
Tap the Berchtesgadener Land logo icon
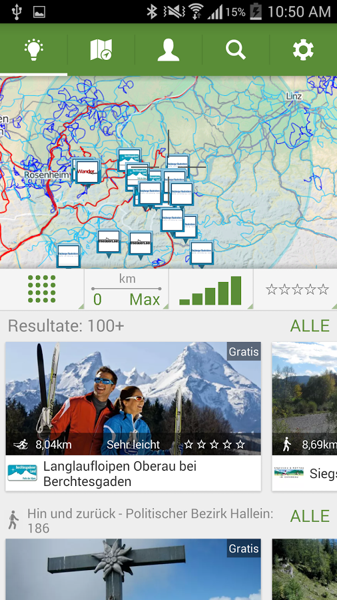(x=22, y=473)
